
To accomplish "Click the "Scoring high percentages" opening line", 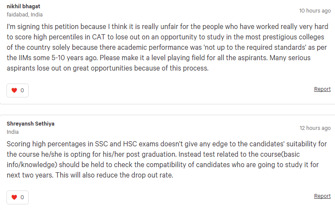I will [x=46, y=144].
